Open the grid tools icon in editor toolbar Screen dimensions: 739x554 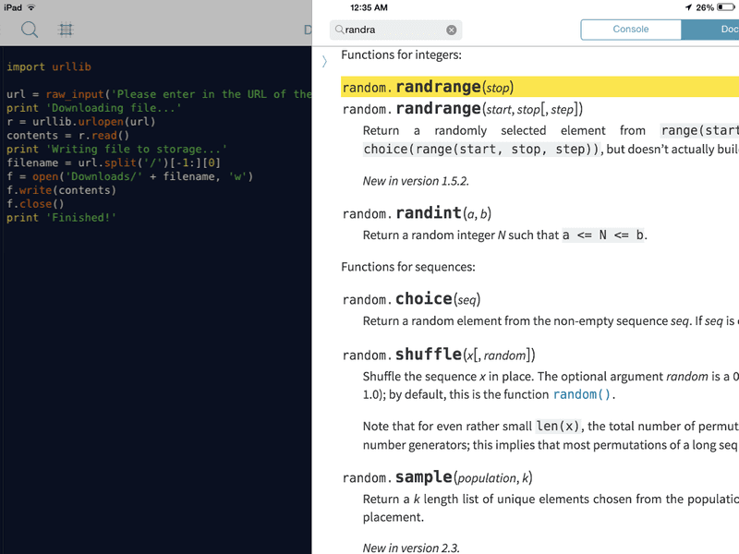pyautogui.click(x=66, y=30)
